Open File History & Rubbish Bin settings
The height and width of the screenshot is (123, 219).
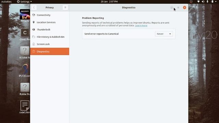[50, 37]
